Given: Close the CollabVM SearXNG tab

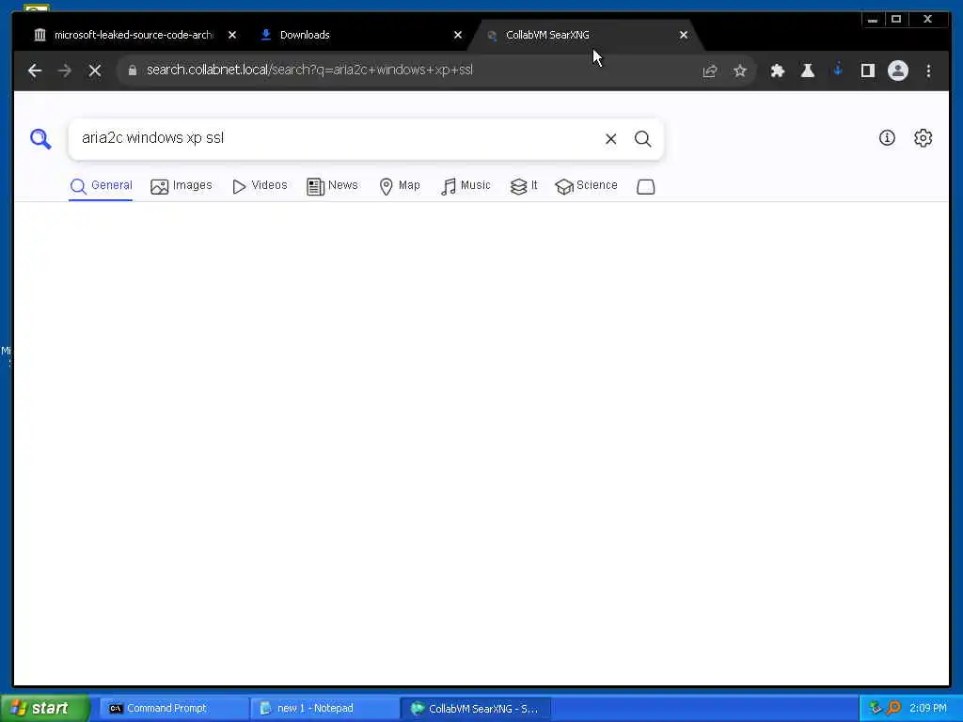Looking at the screenshot, I should 684,35.
